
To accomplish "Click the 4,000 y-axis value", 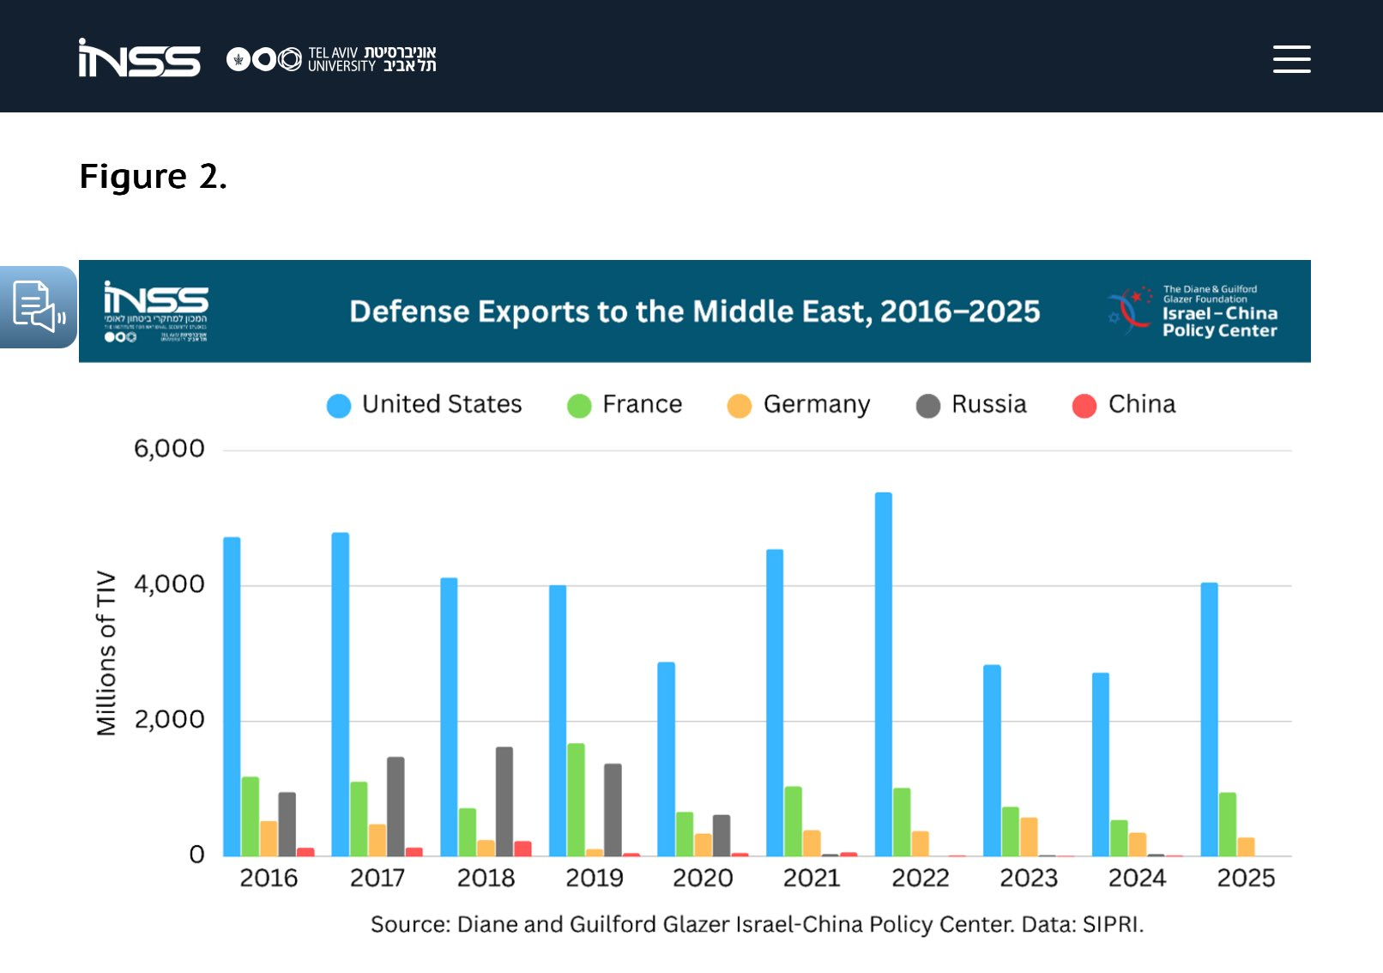I will click(x=169, y=584).
